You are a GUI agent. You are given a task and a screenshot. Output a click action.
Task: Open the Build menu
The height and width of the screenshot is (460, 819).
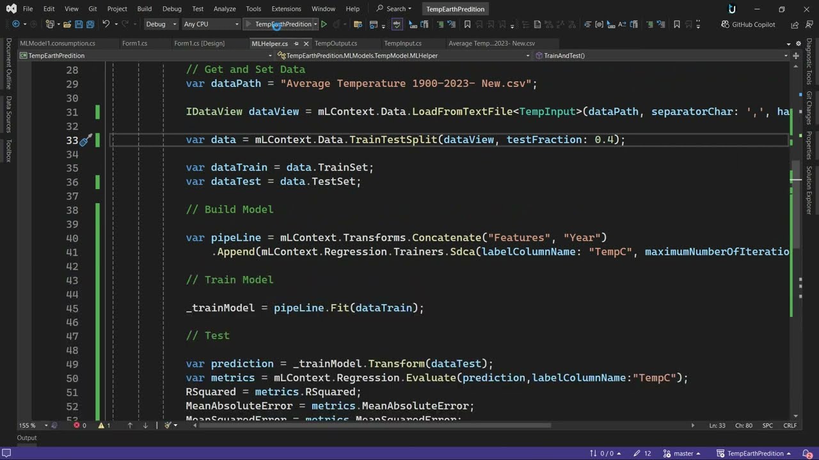pyautogui.click(x=145, y=9)
